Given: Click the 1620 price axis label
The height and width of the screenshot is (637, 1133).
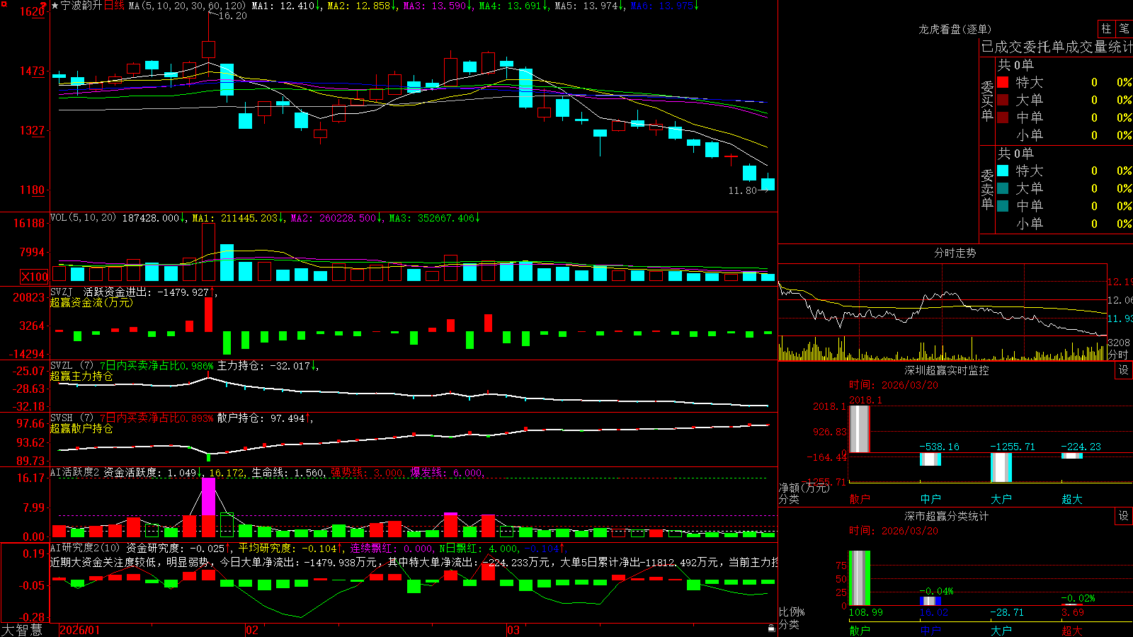Looking at the screenshot, I should (x=32, y=11).
